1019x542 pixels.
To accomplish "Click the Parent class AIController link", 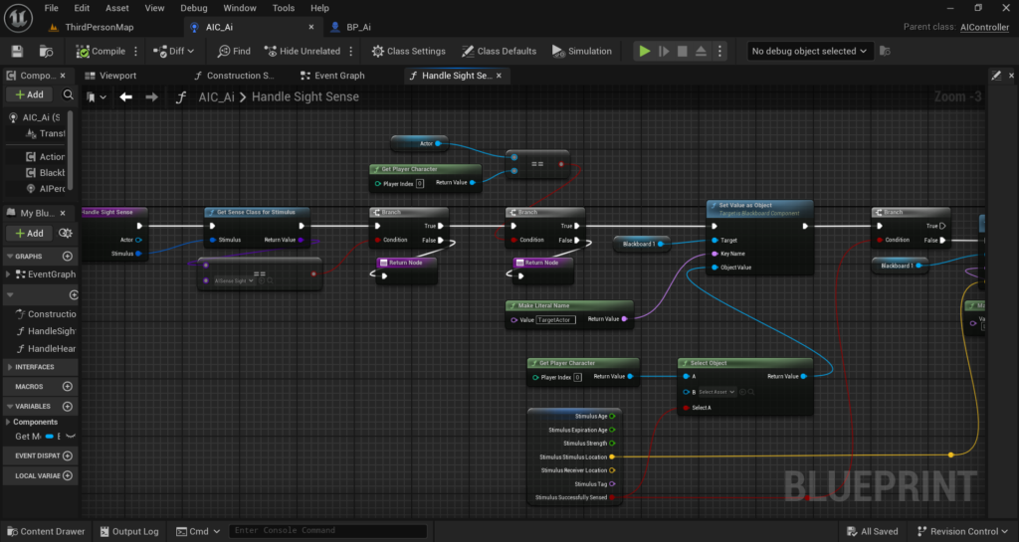I will tap(984, 27).
